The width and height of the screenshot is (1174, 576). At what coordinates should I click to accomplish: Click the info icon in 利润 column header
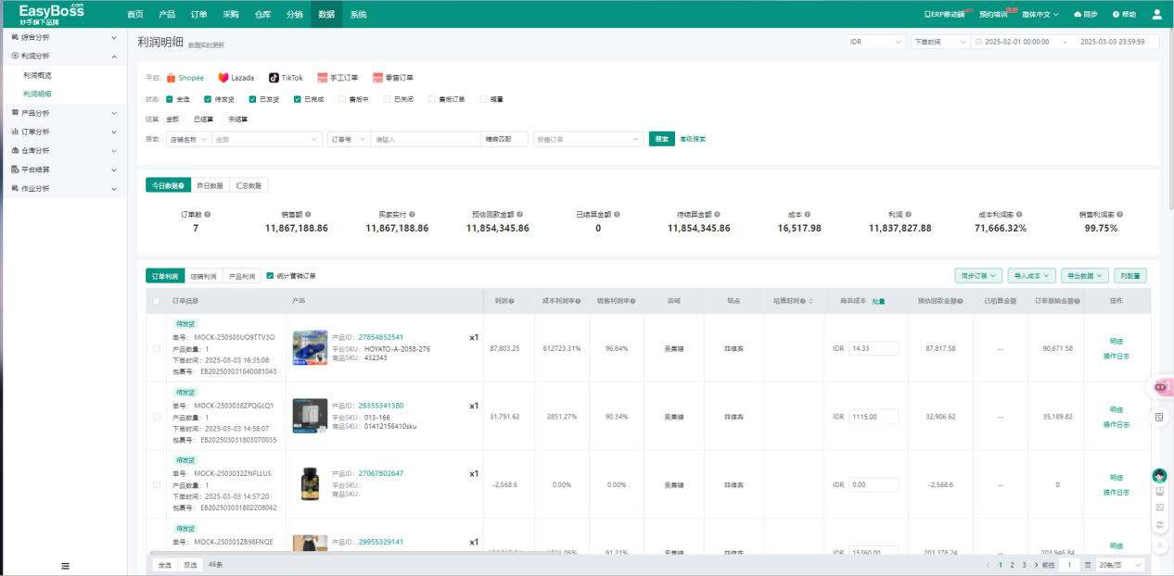click(512, 301)
